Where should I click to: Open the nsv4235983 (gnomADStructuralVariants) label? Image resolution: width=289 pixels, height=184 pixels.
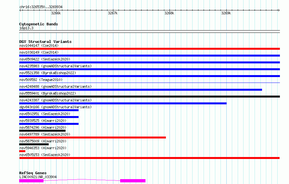pos(56,66)
